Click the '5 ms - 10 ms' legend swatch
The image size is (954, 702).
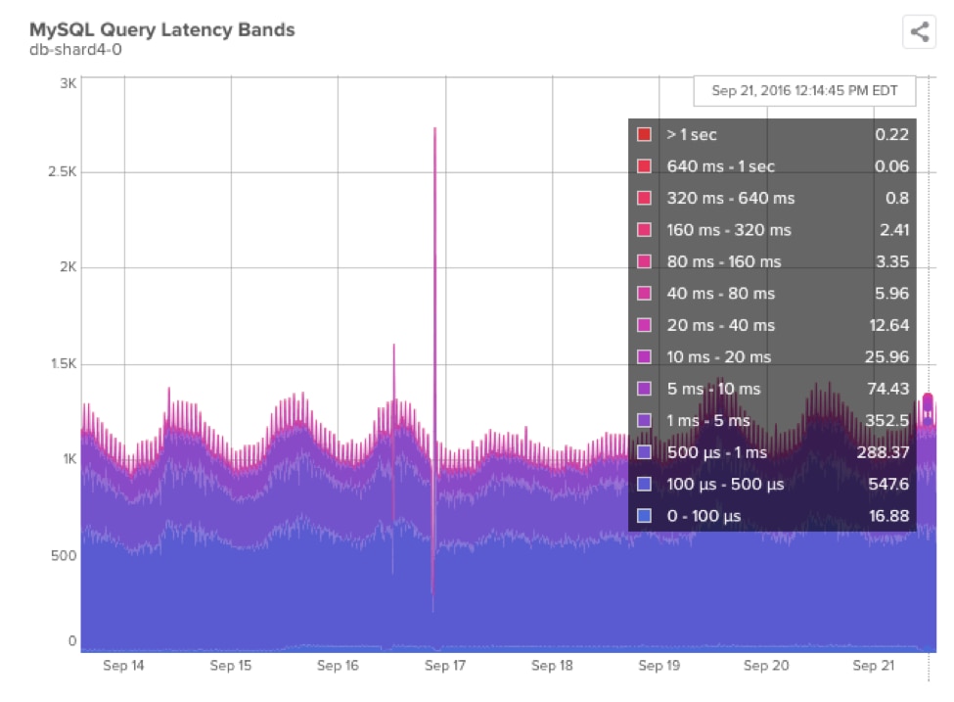tap(644, 389)
